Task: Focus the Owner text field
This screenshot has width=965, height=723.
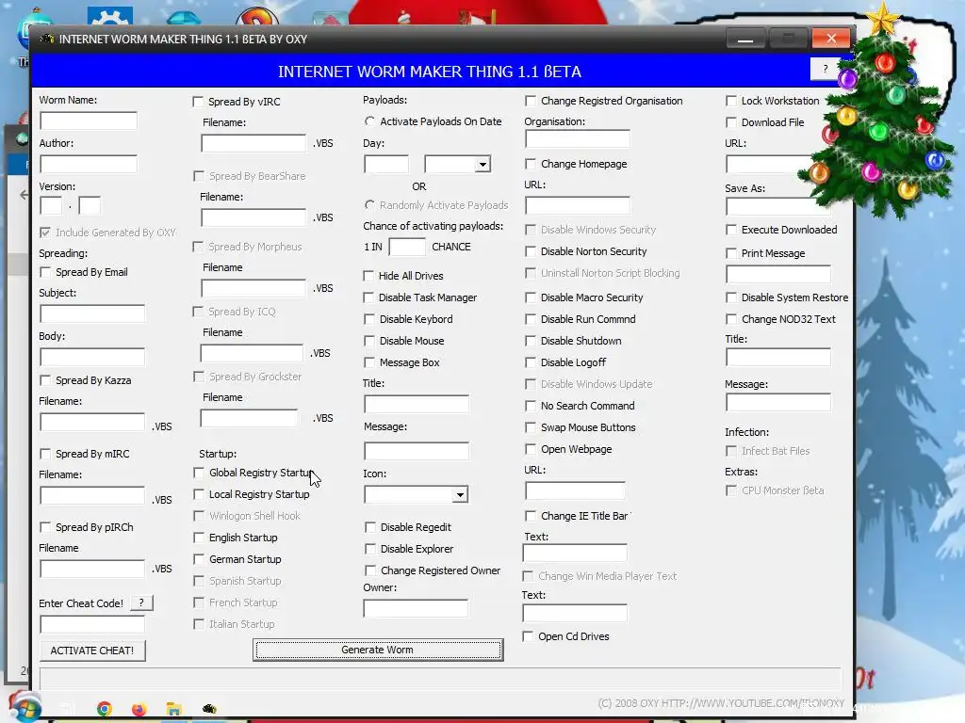Action: point(416,609)
